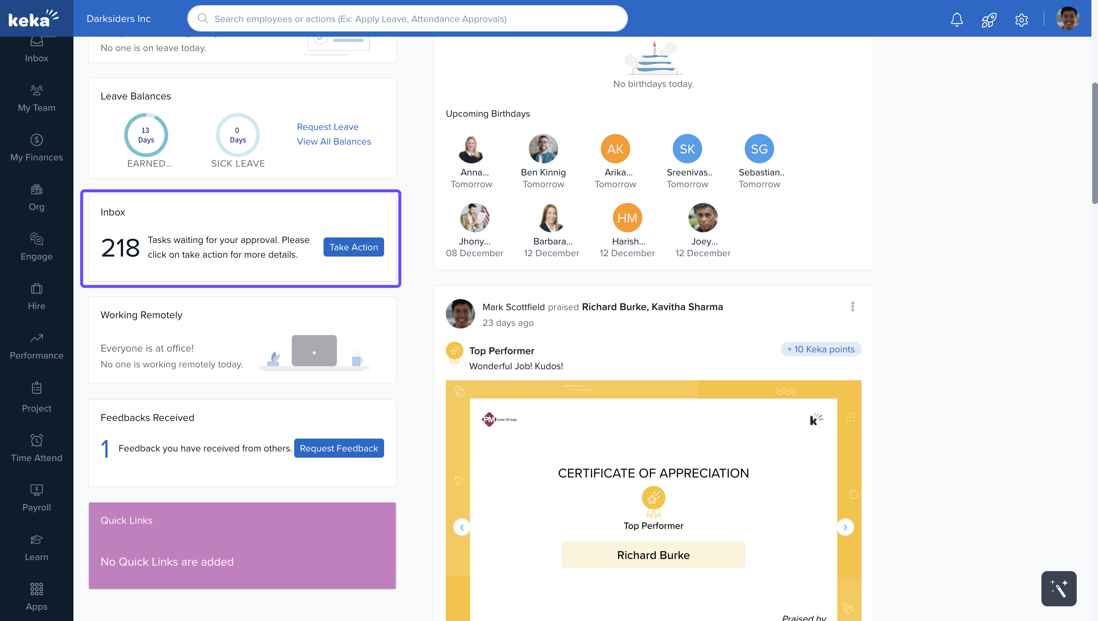Open the Apps grid icon

(36, 596)
